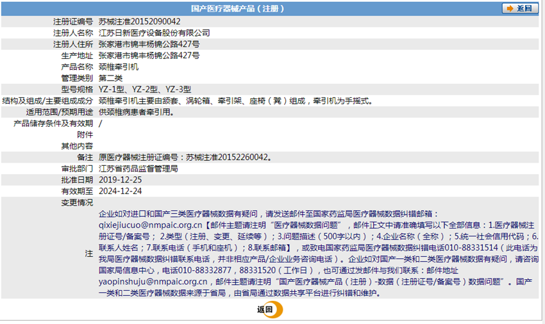
Task: Click the 变更情况 label
Action: (77, 202)
